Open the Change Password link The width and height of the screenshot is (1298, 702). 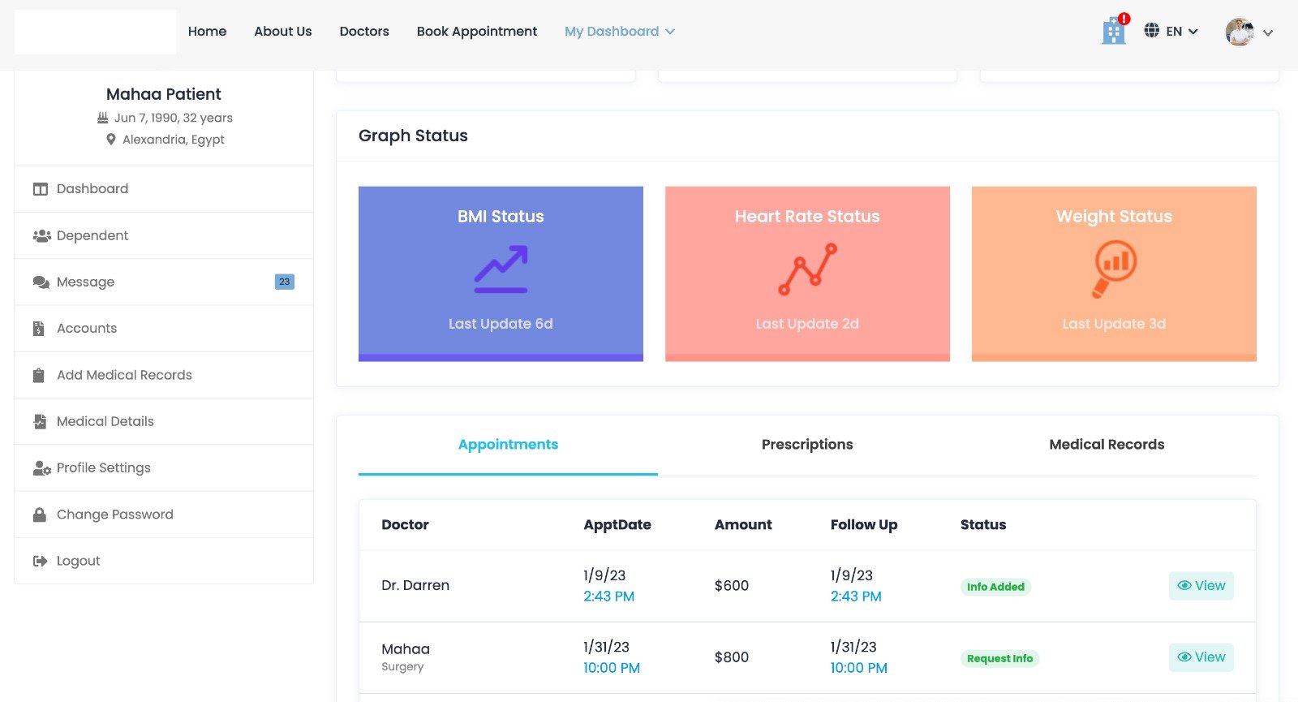pyautogui.click(x=164, y=515)
